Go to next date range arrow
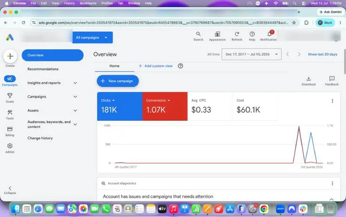Viewport: 346px width, 217px height. tap(299, 54)
